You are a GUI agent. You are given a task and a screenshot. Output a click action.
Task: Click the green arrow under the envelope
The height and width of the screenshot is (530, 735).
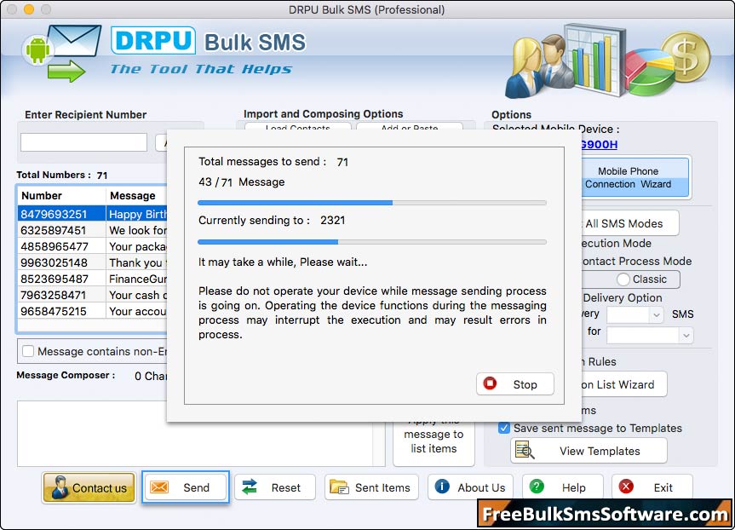(x=66, y=71)
